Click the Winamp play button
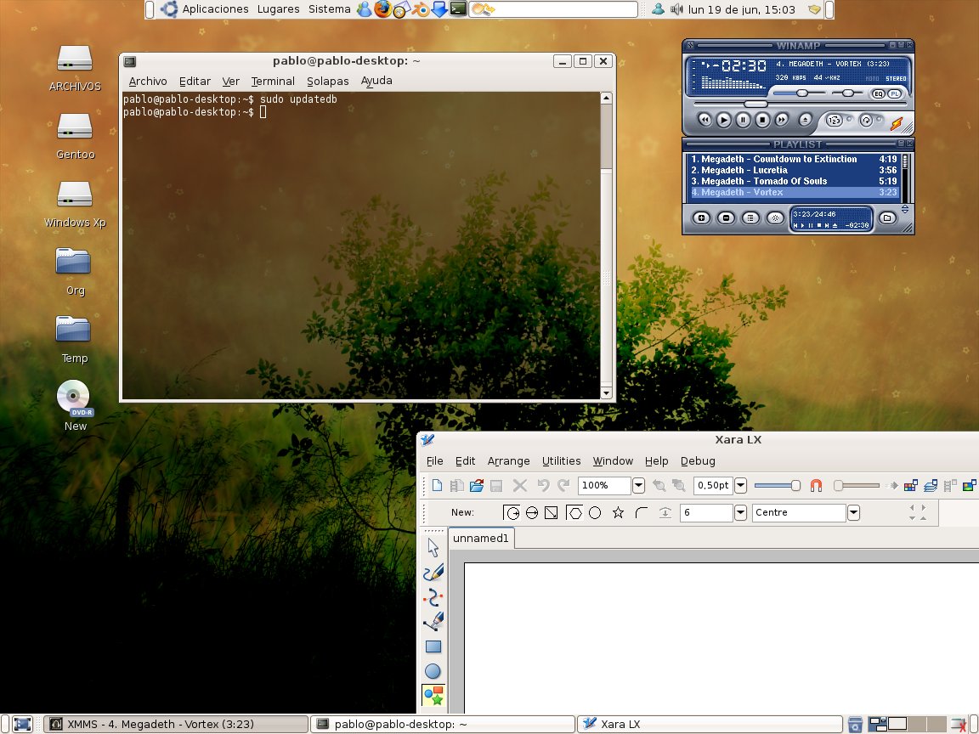Image resolution: width=979 pixels, height=734 pixels. (724, 120)
